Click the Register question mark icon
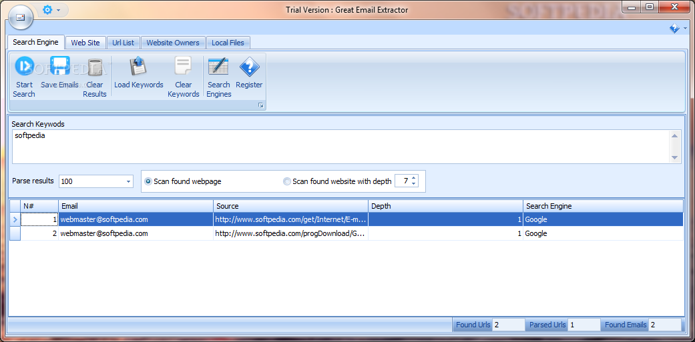695x342 pixels. pos(249,67)
